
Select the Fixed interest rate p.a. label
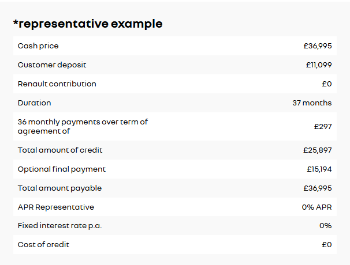(x=59, y=226)
